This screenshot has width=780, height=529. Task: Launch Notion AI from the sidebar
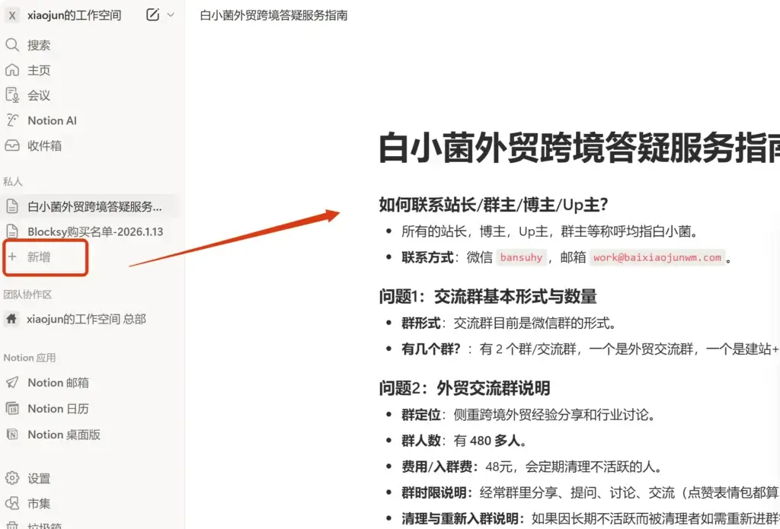click(x=51, y=120)
